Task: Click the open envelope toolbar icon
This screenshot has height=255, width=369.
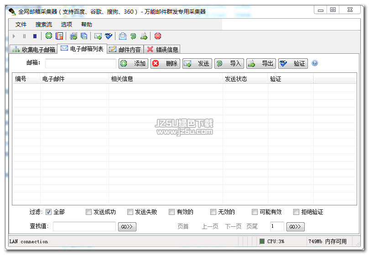Action: pyautogui.click(x=123, y=36)
